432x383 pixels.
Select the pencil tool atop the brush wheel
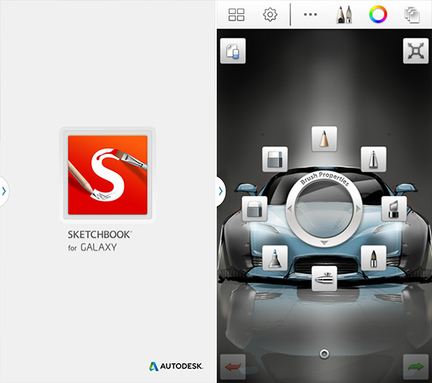click(324, 139)
